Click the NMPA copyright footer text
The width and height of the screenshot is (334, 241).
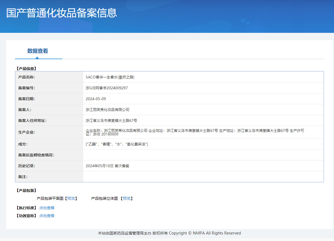[169, 233]
